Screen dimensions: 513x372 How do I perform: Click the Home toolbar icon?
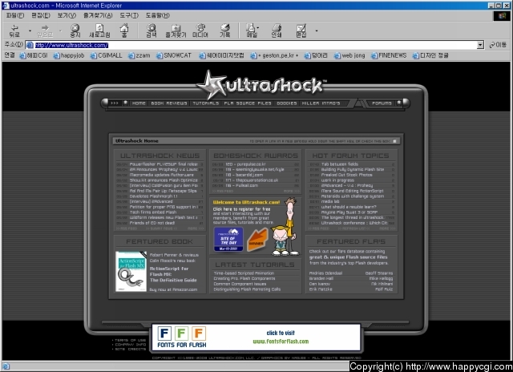tap(124, 30)
